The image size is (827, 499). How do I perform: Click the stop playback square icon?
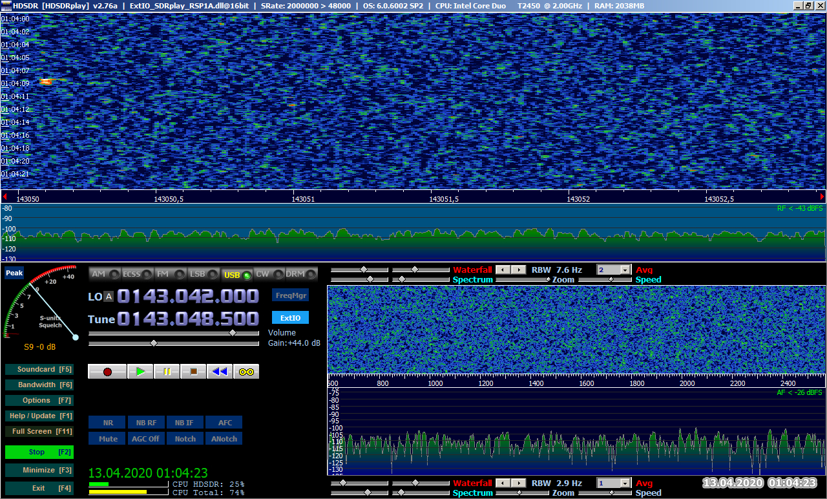pyautogui.click(x=193, y=372)
